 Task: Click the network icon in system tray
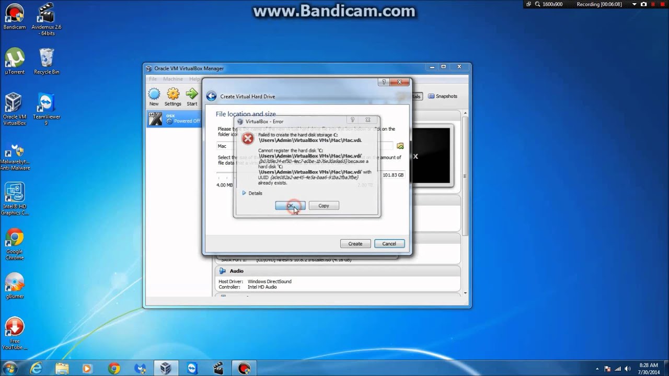coord(618,368)
